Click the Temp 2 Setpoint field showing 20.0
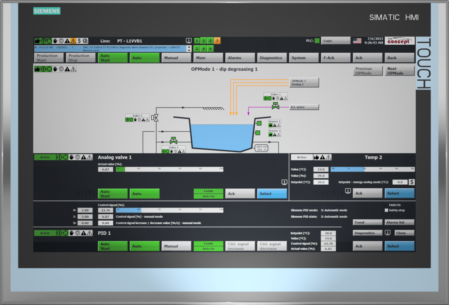 pos(321,182)
